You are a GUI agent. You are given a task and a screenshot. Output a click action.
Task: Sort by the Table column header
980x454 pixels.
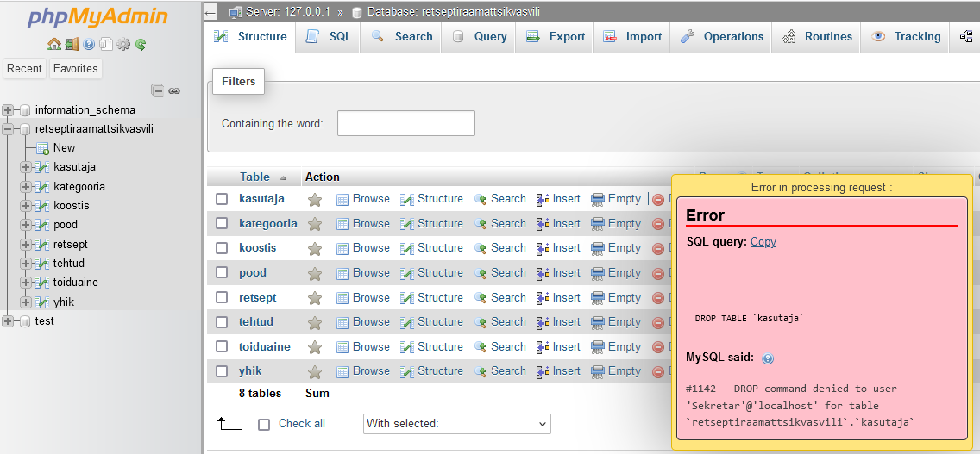coord(254,177)
